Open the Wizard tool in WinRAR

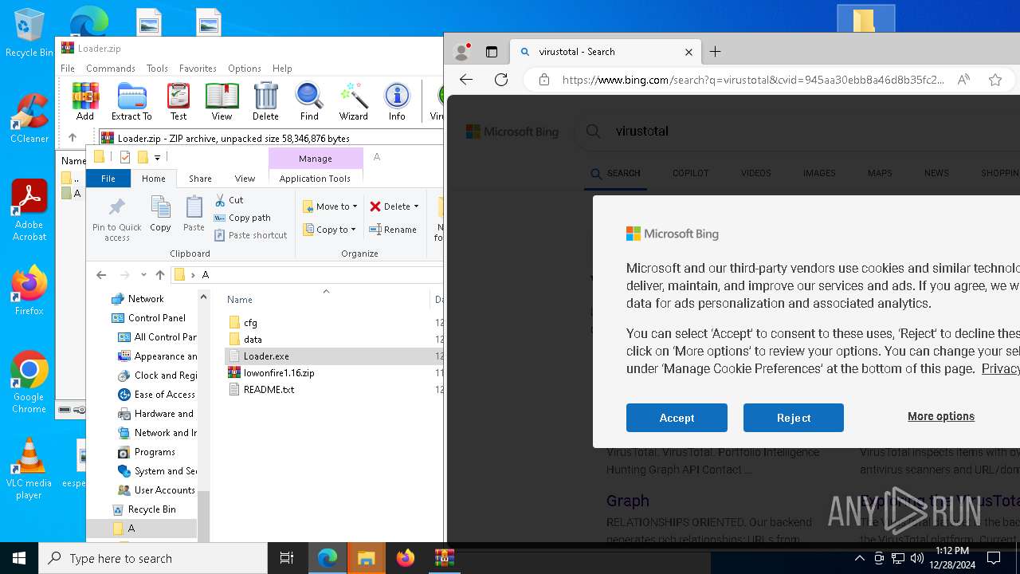[x=353, y=101]
